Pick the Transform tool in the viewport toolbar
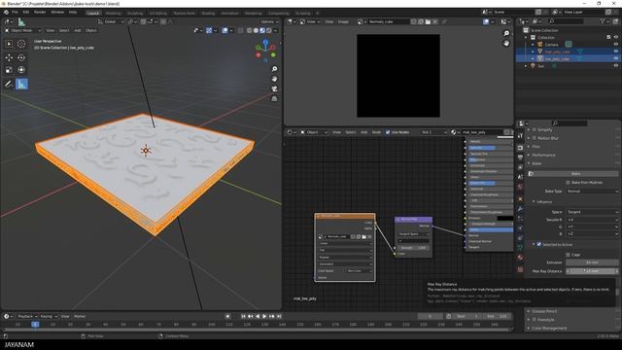622x350 pixels. tap(21, 70)
